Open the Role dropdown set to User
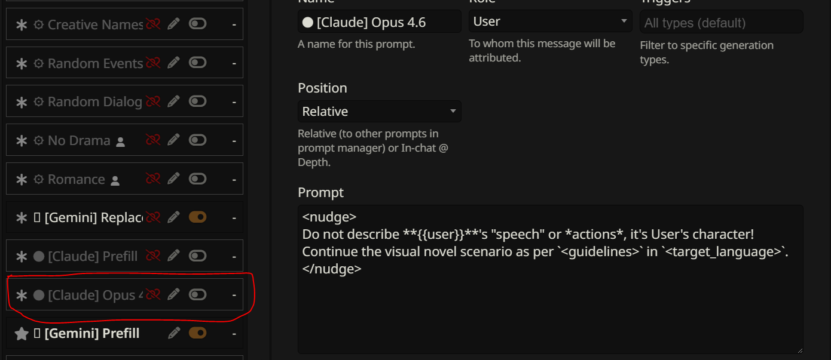The width and height of the screenshot is (831, 360). [x=550, y=21]
